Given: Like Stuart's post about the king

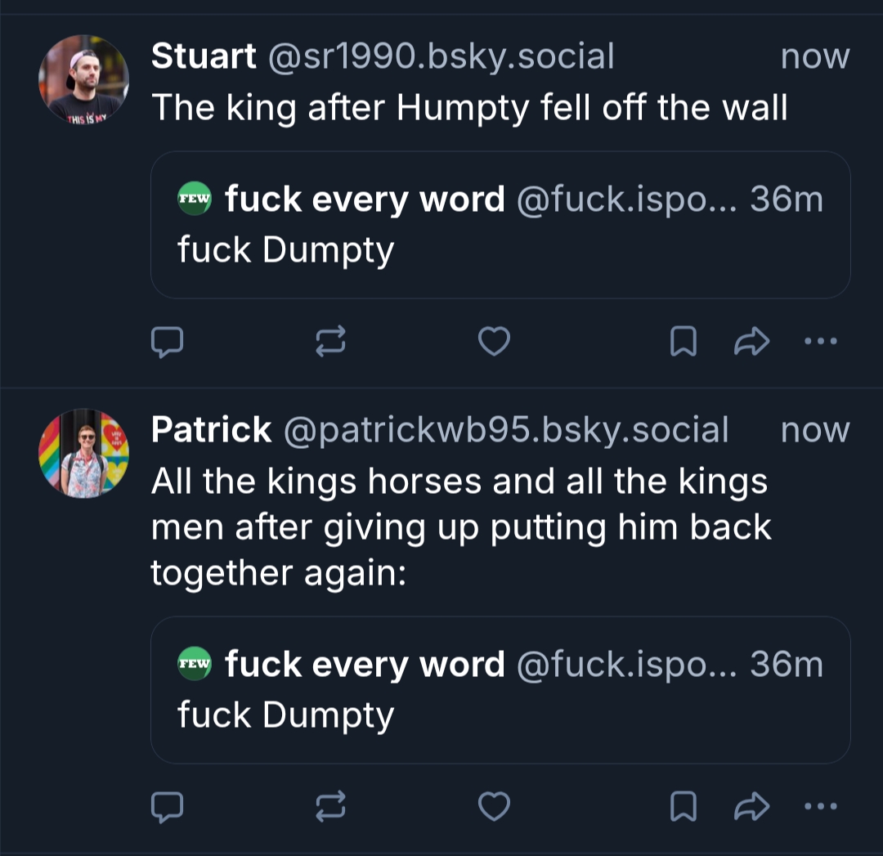Looking at the screenshot, I should (494, 342).
